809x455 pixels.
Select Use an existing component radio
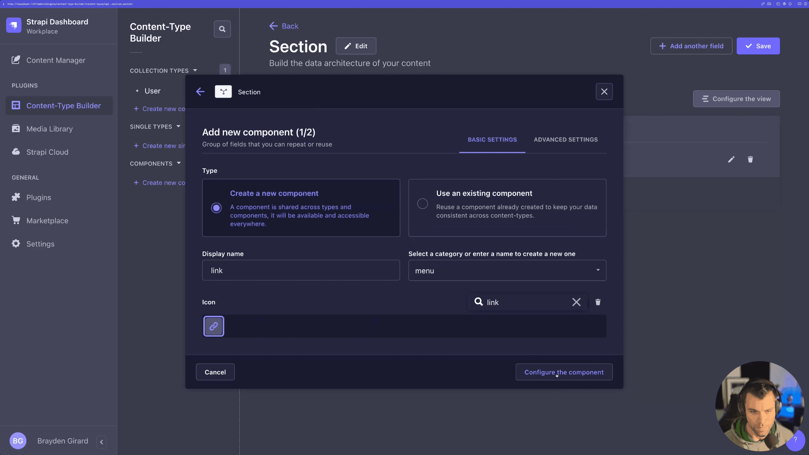point(422,204)
